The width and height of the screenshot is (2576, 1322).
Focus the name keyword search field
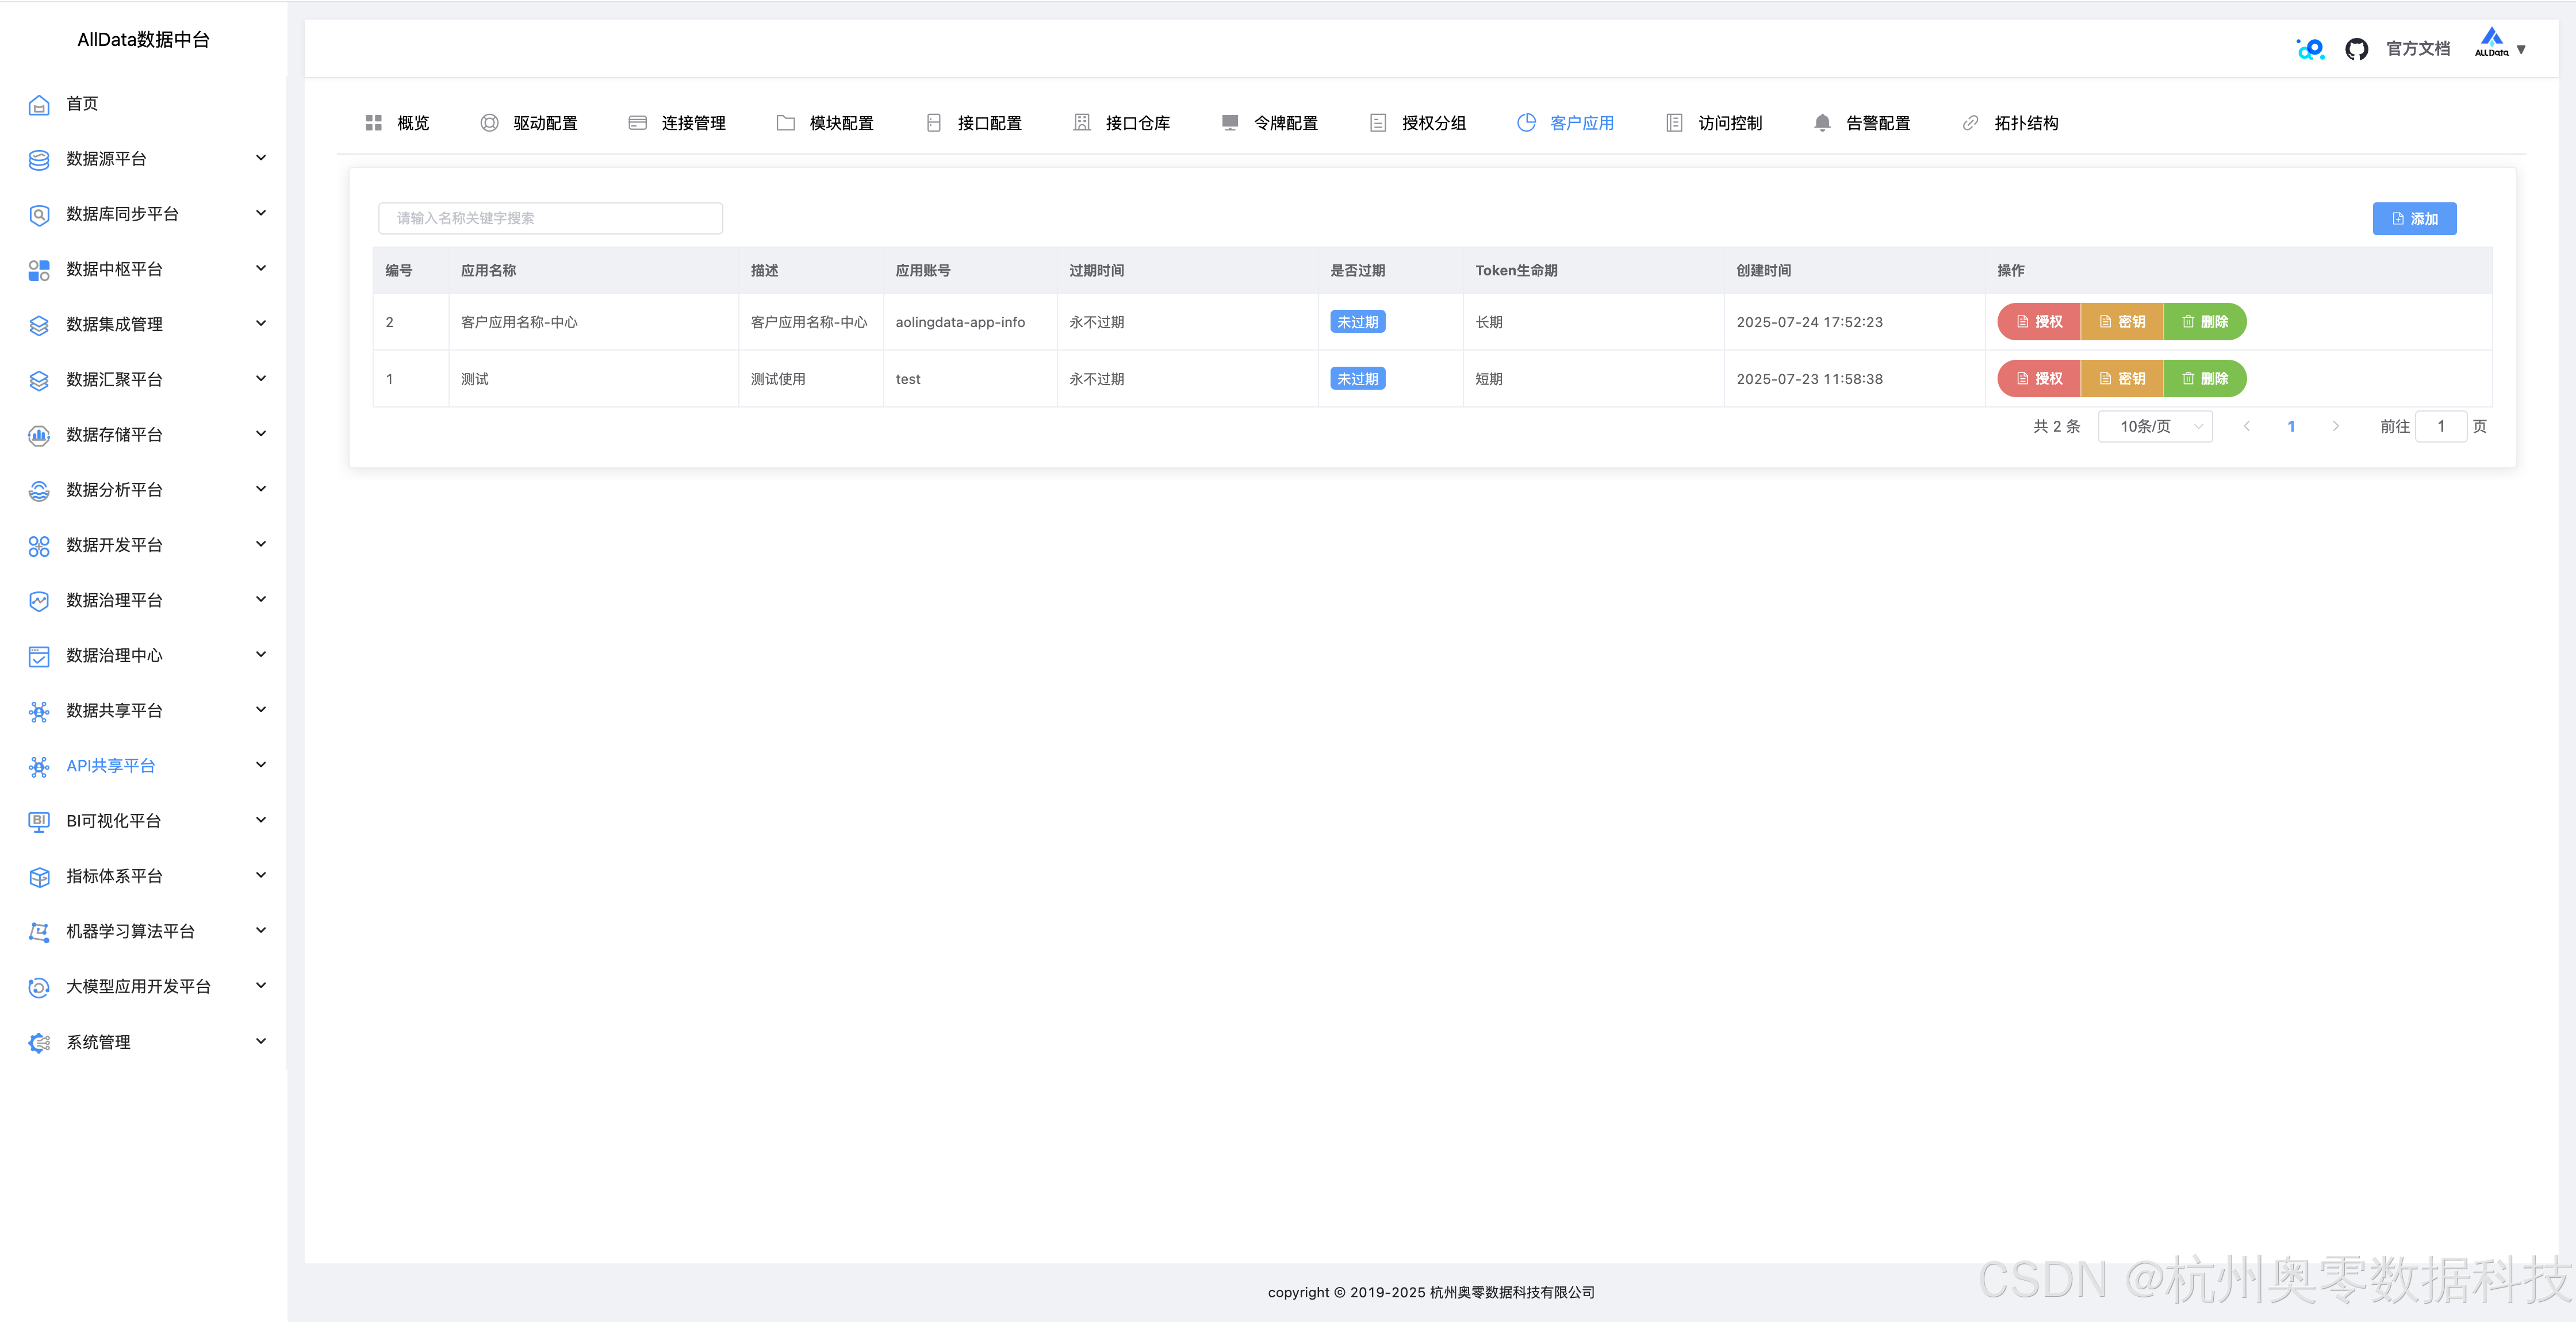550,218
